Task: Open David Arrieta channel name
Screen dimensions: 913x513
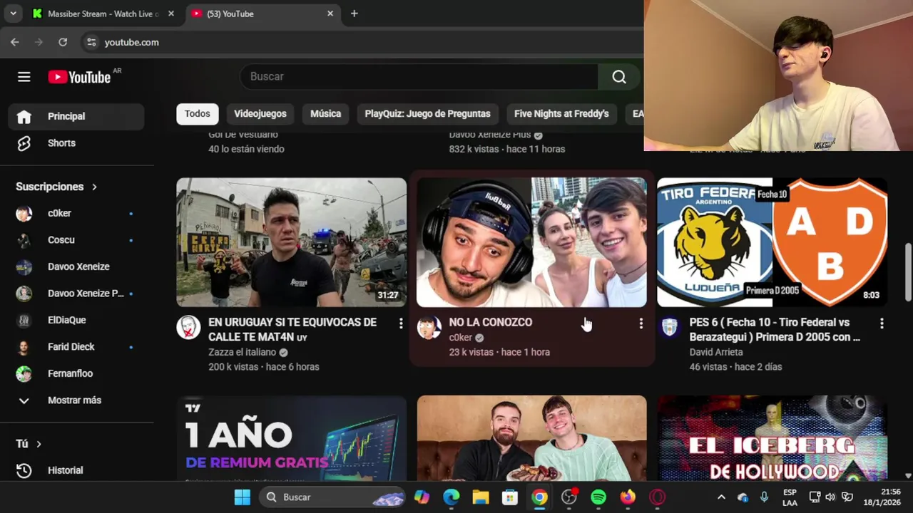Action: 716,352
